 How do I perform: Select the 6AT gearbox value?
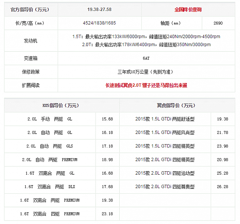pyautogui.click(x=146, y=58)
